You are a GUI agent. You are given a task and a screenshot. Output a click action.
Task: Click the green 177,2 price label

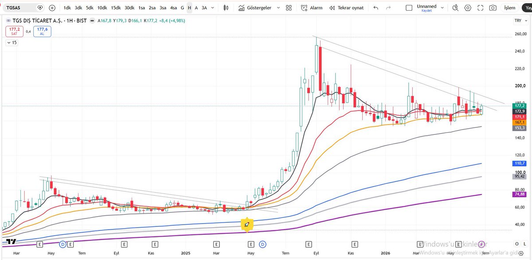520,106
